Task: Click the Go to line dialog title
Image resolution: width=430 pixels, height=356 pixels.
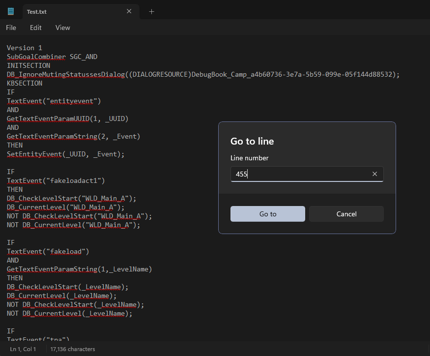Action: 252,141
